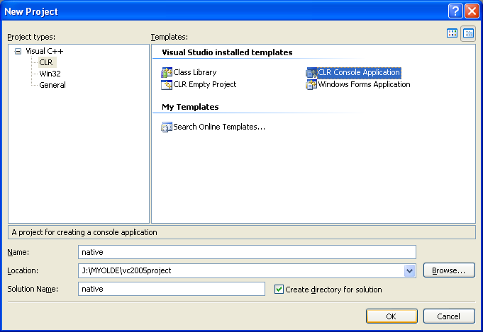Select the CLR Console Application label
This screenshot has width=483, height=332.
click(359, 72)
